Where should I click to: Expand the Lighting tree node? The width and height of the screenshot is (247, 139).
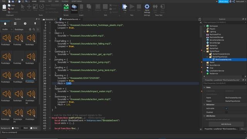(205, 32)
